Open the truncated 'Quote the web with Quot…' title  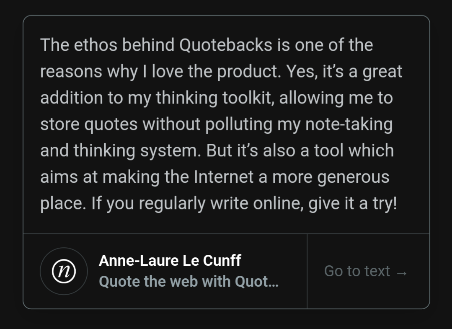189,281
